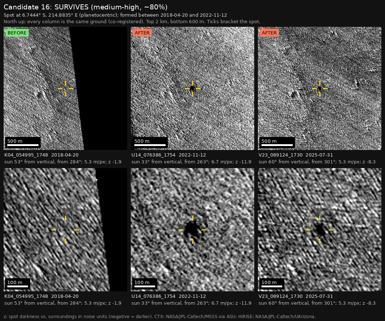The width and height of the screenshot is (385, 321).
Task: Click top caption 'K04_054995_1748 2018-04-20'
Action: pos(41,155)
